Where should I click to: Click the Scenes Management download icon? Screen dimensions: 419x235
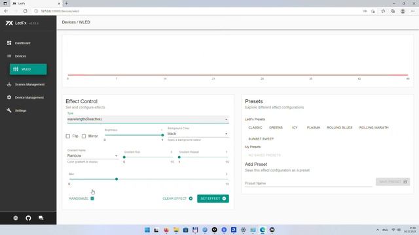9,84
